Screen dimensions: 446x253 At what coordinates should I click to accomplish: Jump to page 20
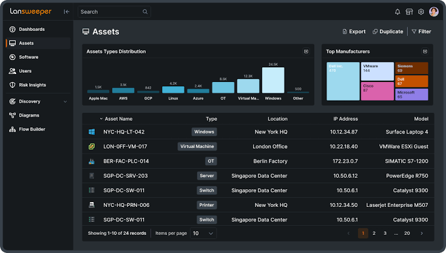tap(407, 234)
